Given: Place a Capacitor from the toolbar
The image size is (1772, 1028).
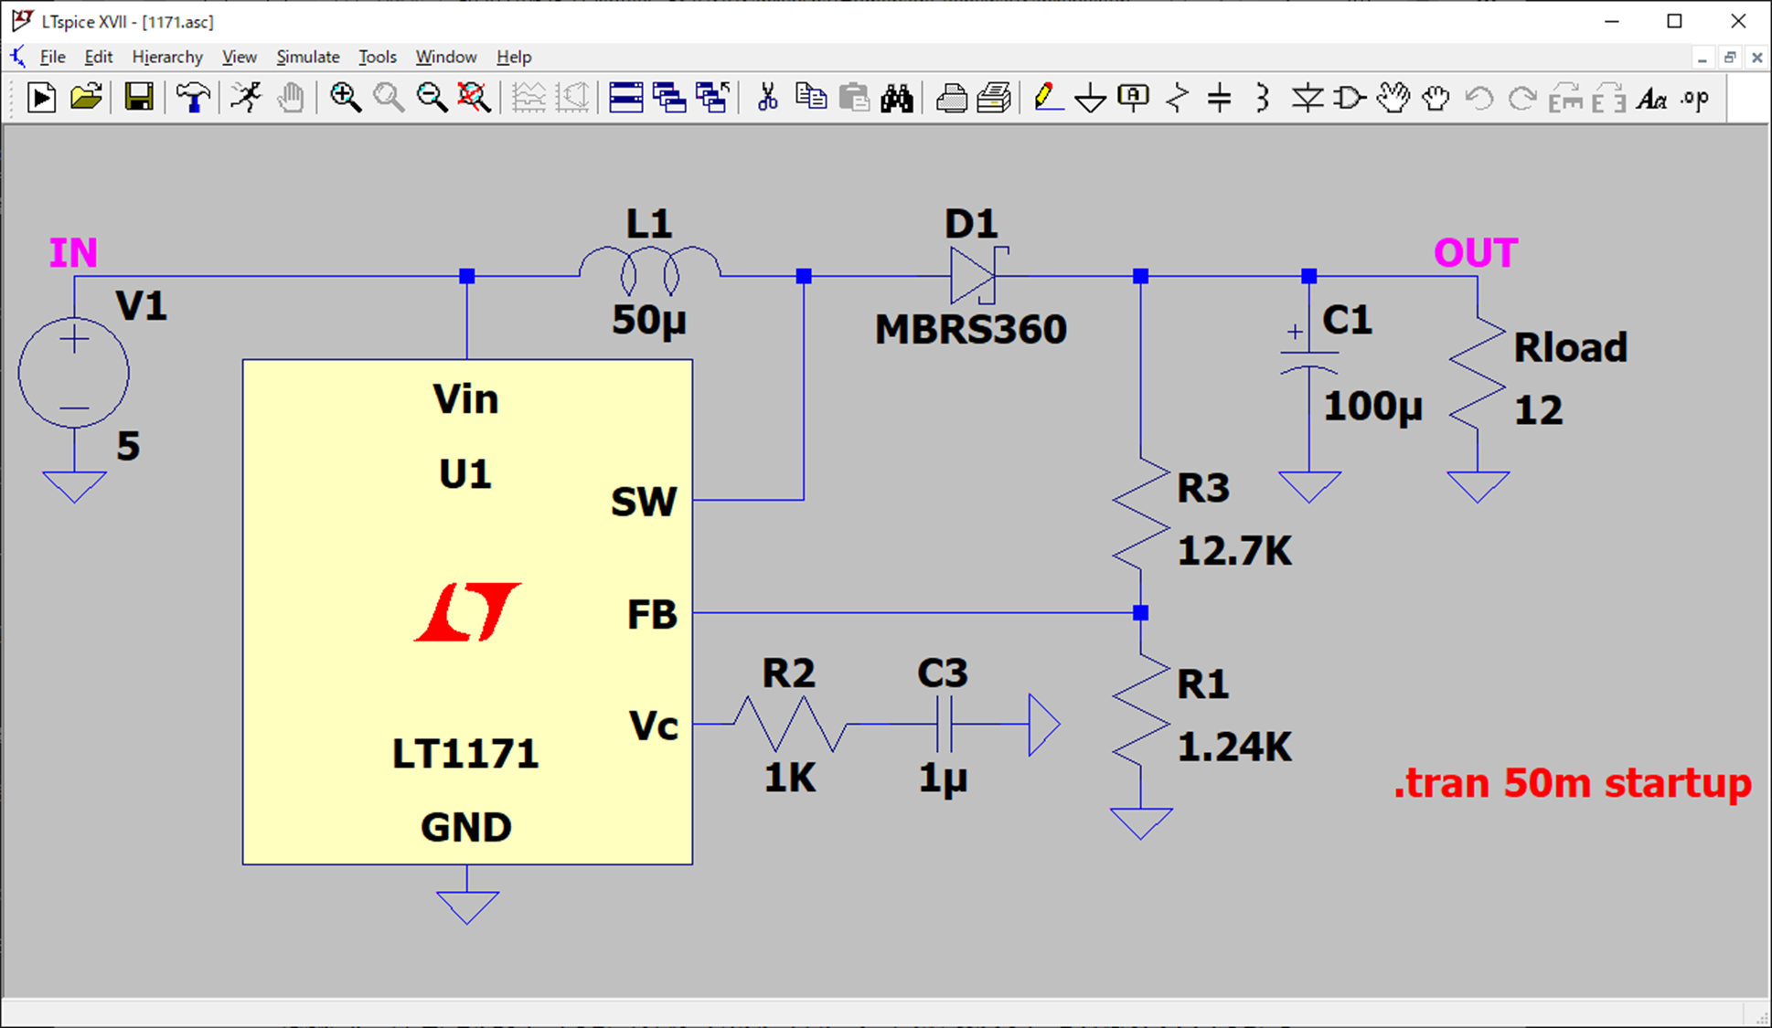Looking at the screenshot, I should pos(1219,97).
